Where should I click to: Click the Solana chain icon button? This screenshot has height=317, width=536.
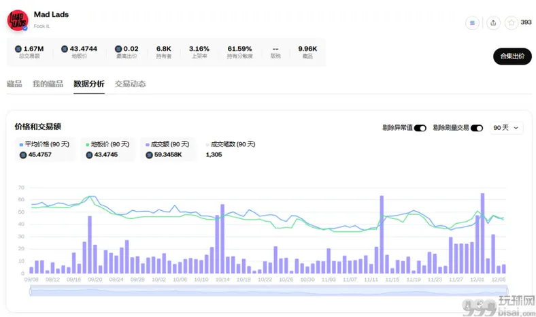click(x=472, y=23)
